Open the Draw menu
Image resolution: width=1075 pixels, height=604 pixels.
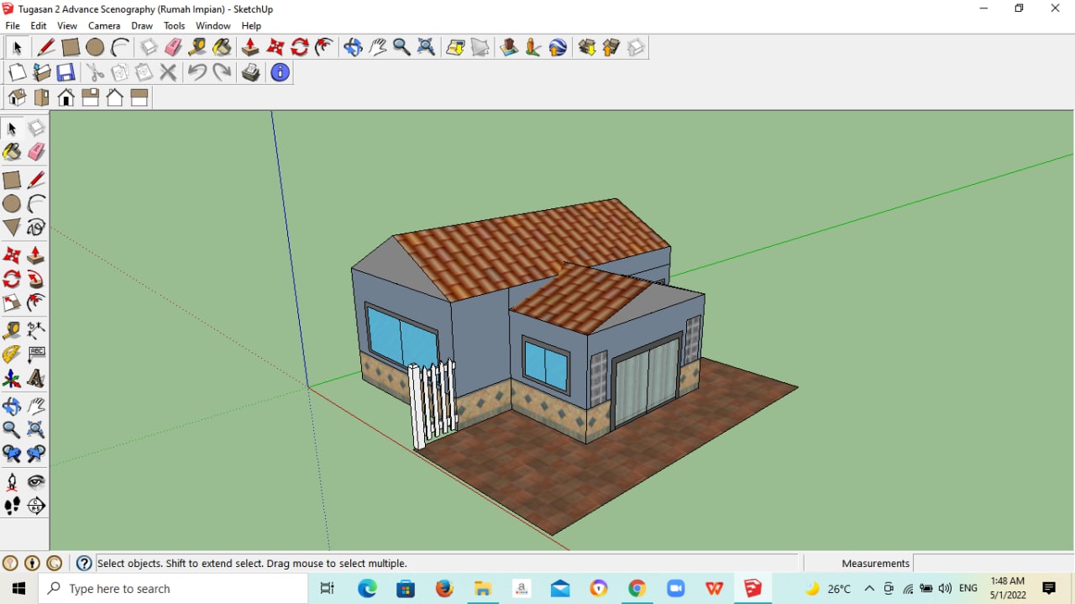pyautogui.click(x=142, y=26)
